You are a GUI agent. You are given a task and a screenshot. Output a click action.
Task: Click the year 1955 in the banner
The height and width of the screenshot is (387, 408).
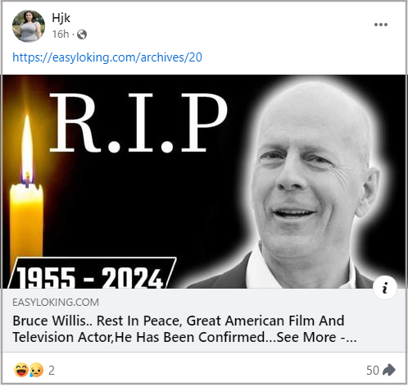click(x=46, y=278)
